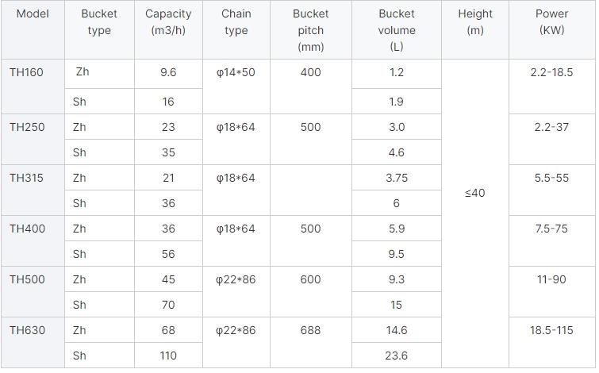Click the TH160 model cell
This screenshot has width=599, height=373.
click(27, 72)
